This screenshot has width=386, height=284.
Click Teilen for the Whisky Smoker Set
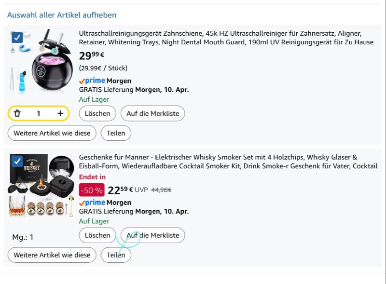pos(116,255)
